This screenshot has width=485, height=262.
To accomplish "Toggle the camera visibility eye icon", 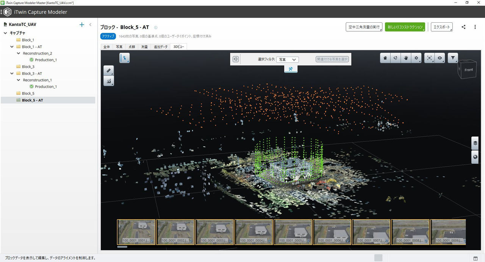I will (x=440, y=58).
